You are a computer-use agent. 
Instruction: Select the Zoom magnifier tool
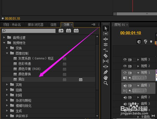pos(106,83)
